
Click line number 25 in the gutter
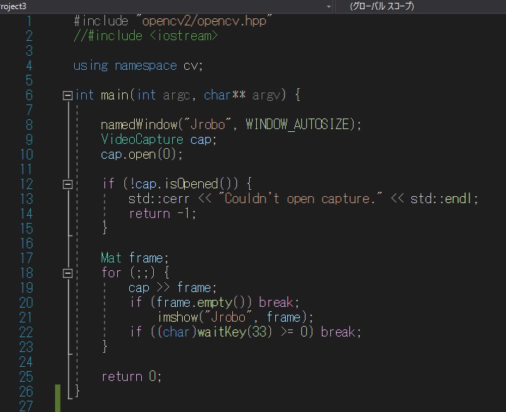point(26,377)
